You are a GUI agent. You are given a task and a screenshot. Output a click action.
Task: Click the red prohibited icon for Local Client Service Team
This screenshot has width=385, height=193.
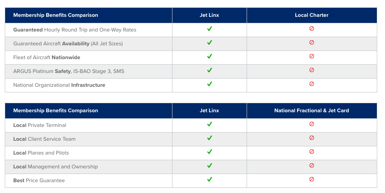(x=312, y=138)
